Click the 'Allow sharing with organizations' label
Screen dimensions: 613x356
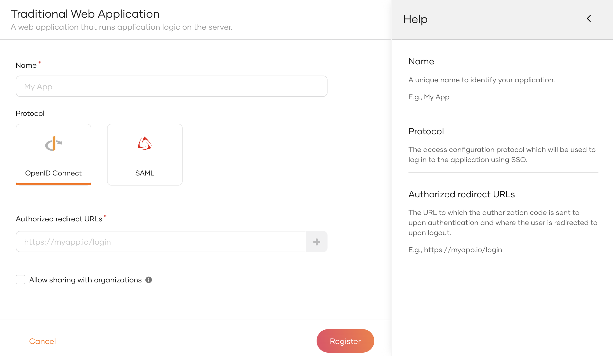(x=85, y=280)
